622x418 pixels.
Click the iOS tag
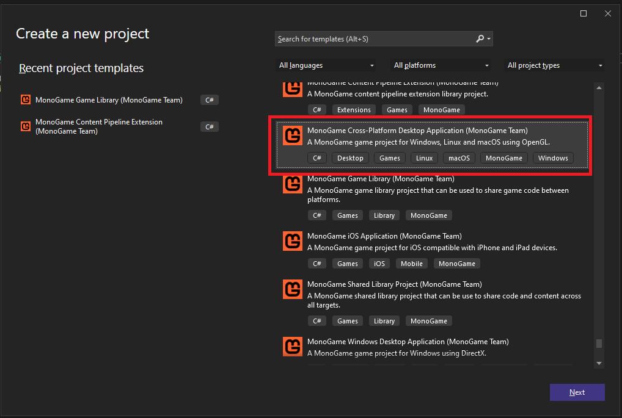[x=379, y=264]
